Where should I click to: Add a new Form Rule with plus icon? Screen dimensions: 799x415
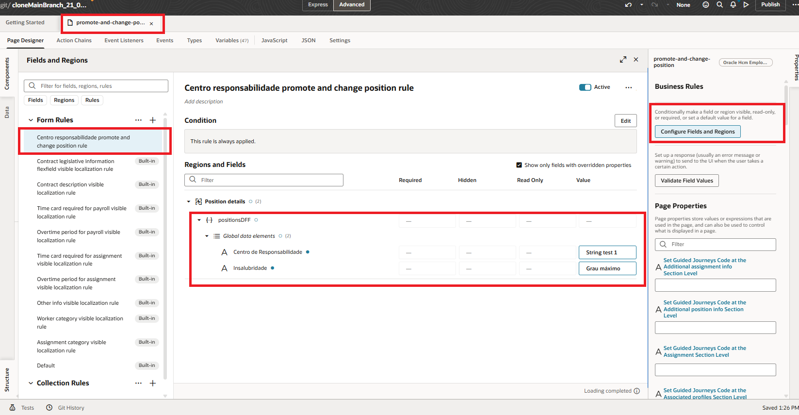click(153, 120)
